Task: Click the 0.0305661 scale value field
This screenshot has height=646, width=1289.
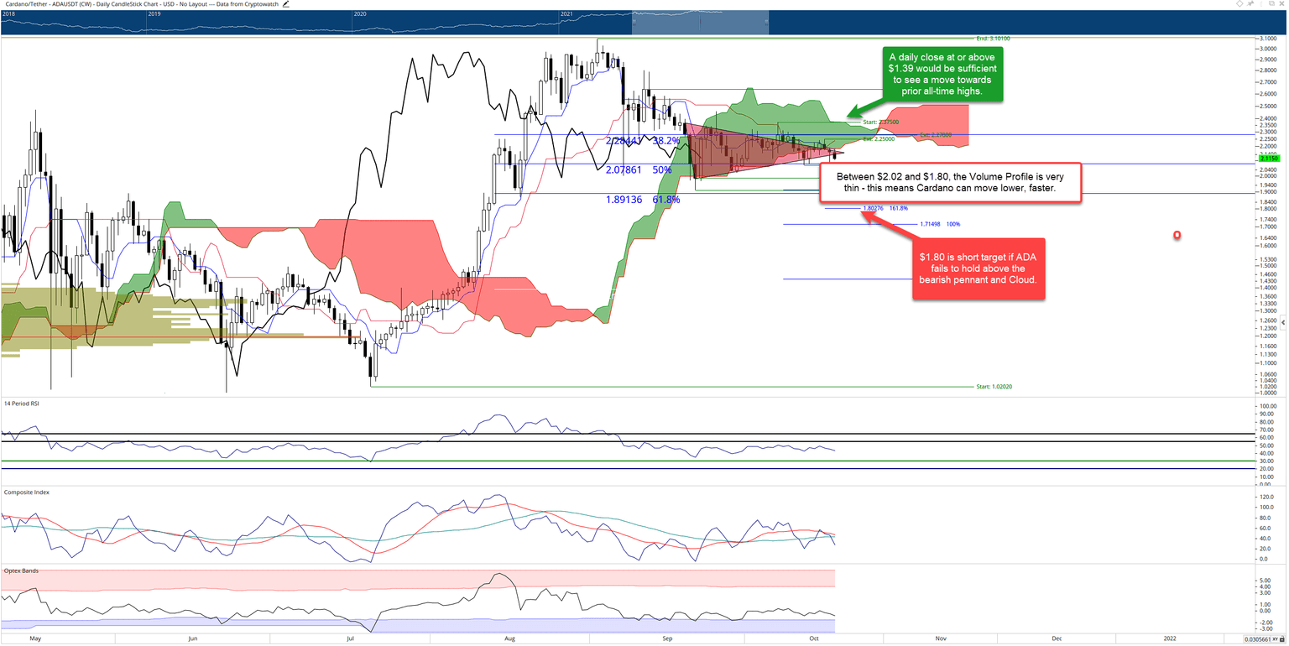Action: point(1257,639)
